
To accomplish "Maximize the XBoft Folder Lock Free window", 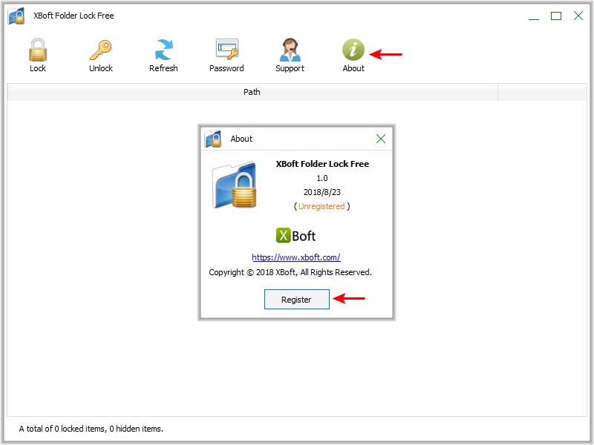I will 556,16.
